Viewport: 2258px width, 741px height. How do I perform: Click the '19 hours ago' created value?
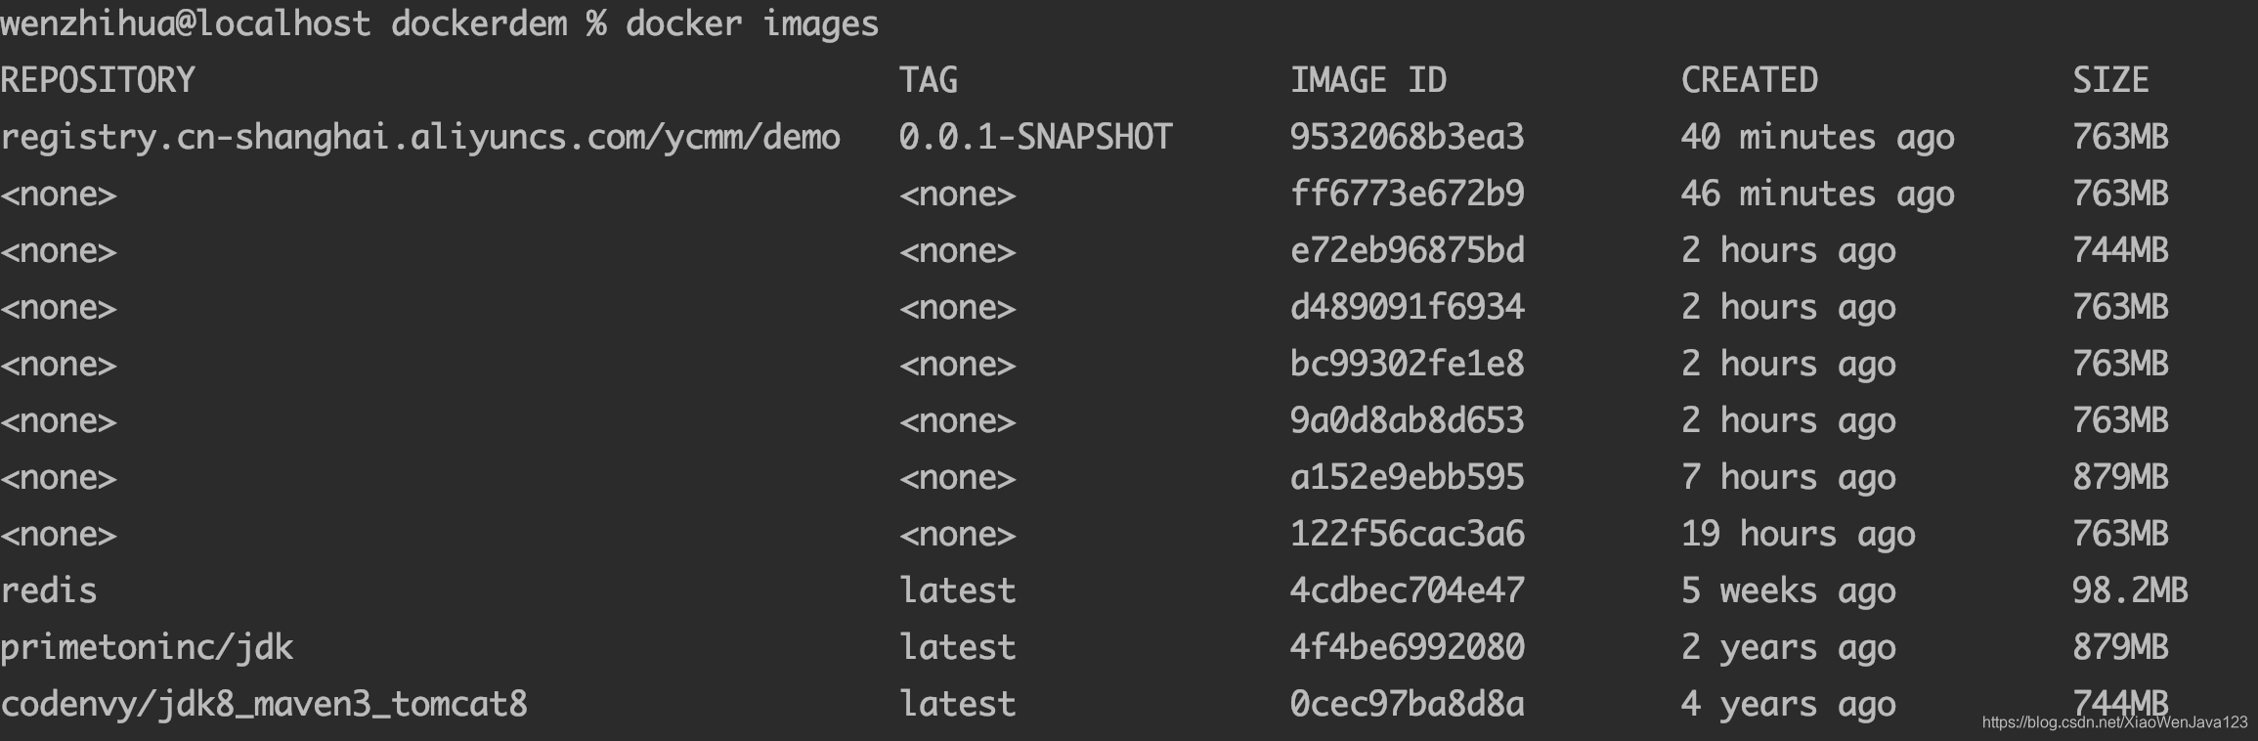1799,535
